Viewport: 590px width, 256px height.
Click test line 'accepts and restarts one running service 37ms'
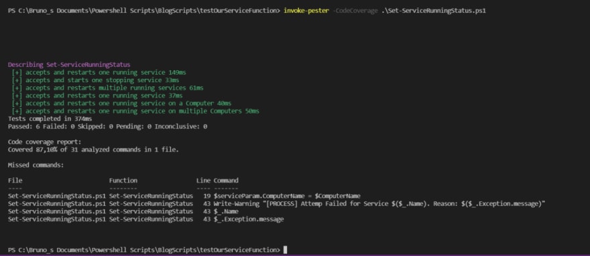coord(97,96)
